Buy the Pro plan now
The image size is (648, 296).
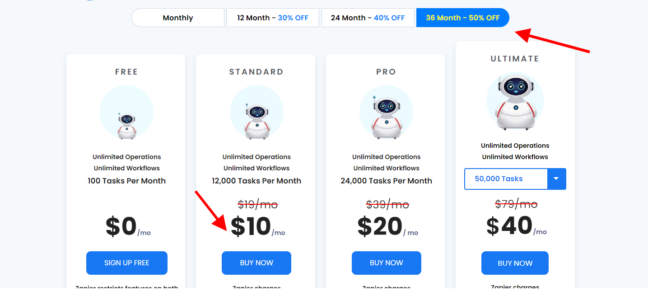387,263
